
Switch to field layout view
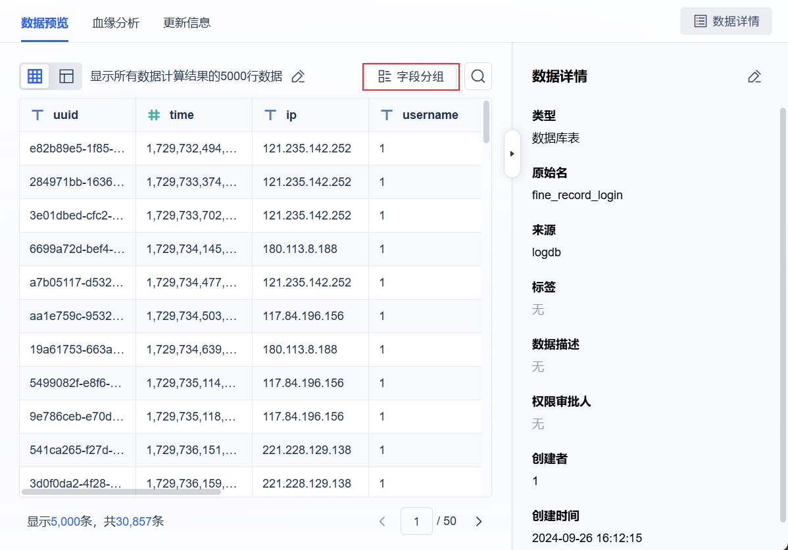coord(66,76)
